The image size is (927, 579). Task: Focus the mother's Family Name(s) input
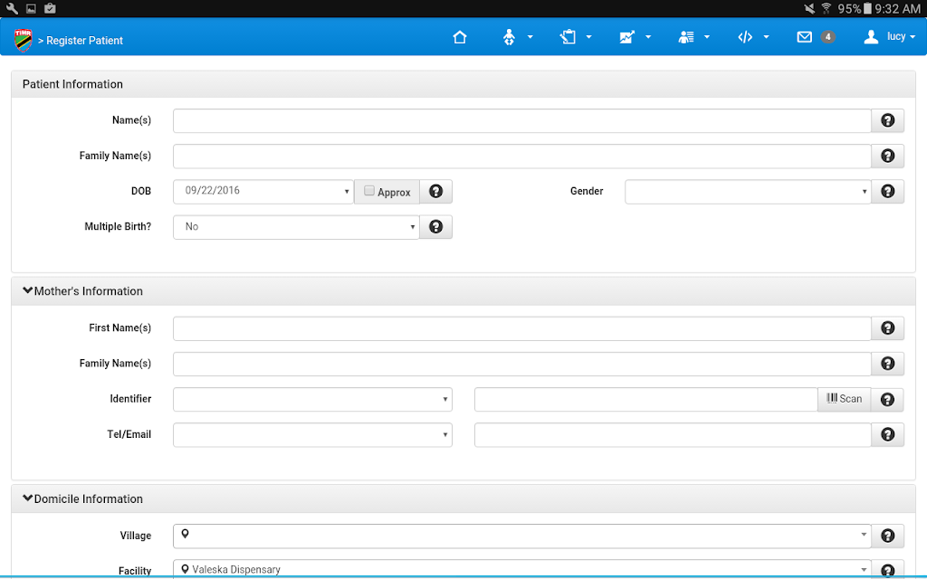click(522, 364)
